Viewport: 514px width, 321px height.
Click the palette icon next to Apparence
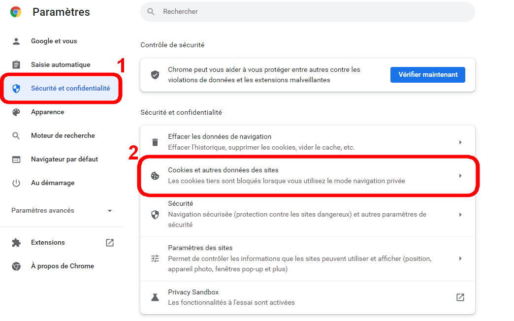coord(16,112)
